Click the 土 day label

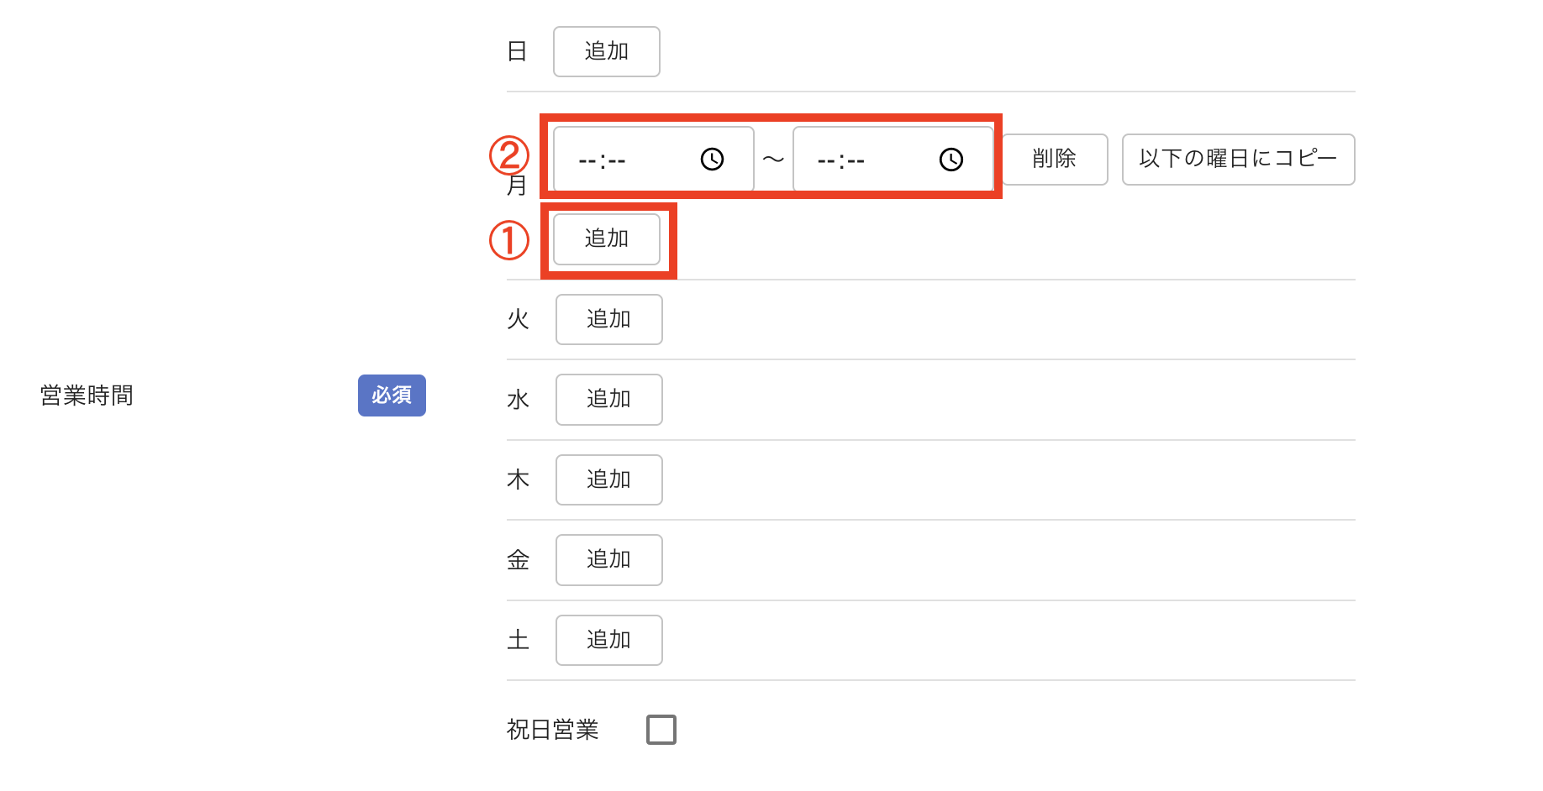(518, 641)
